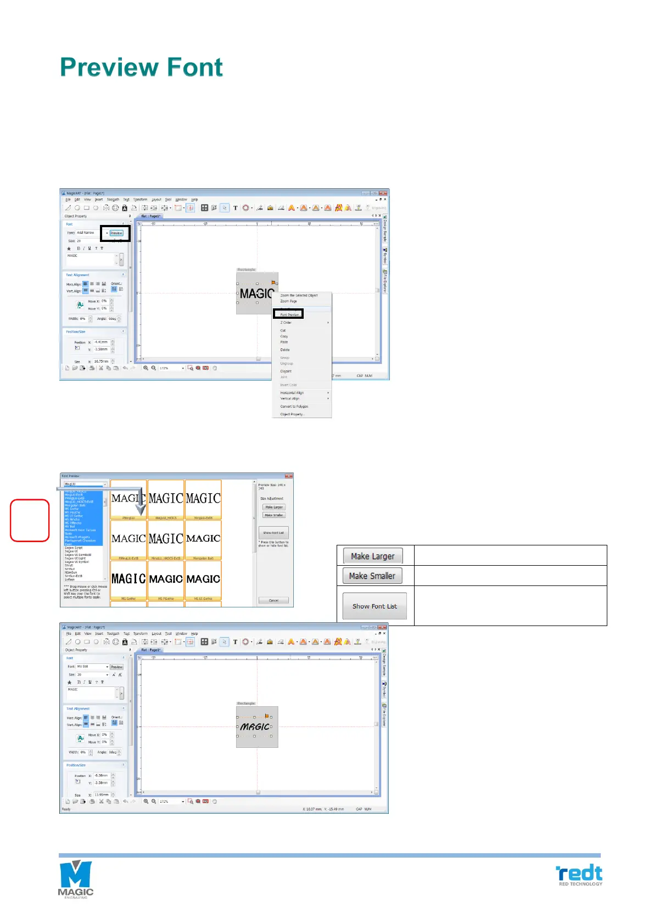654x924 pixels.
Task: Collapse Text Alignment panel in lower MagicART window
Action: pyautogui.click(x=123, y=709)
